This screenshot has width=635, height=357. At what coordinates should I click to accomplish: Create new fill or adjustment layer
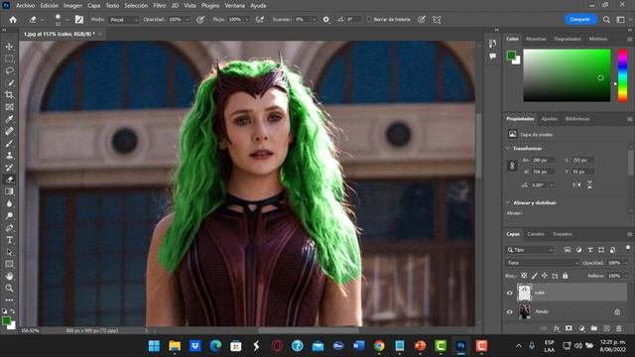pos(581,328)
